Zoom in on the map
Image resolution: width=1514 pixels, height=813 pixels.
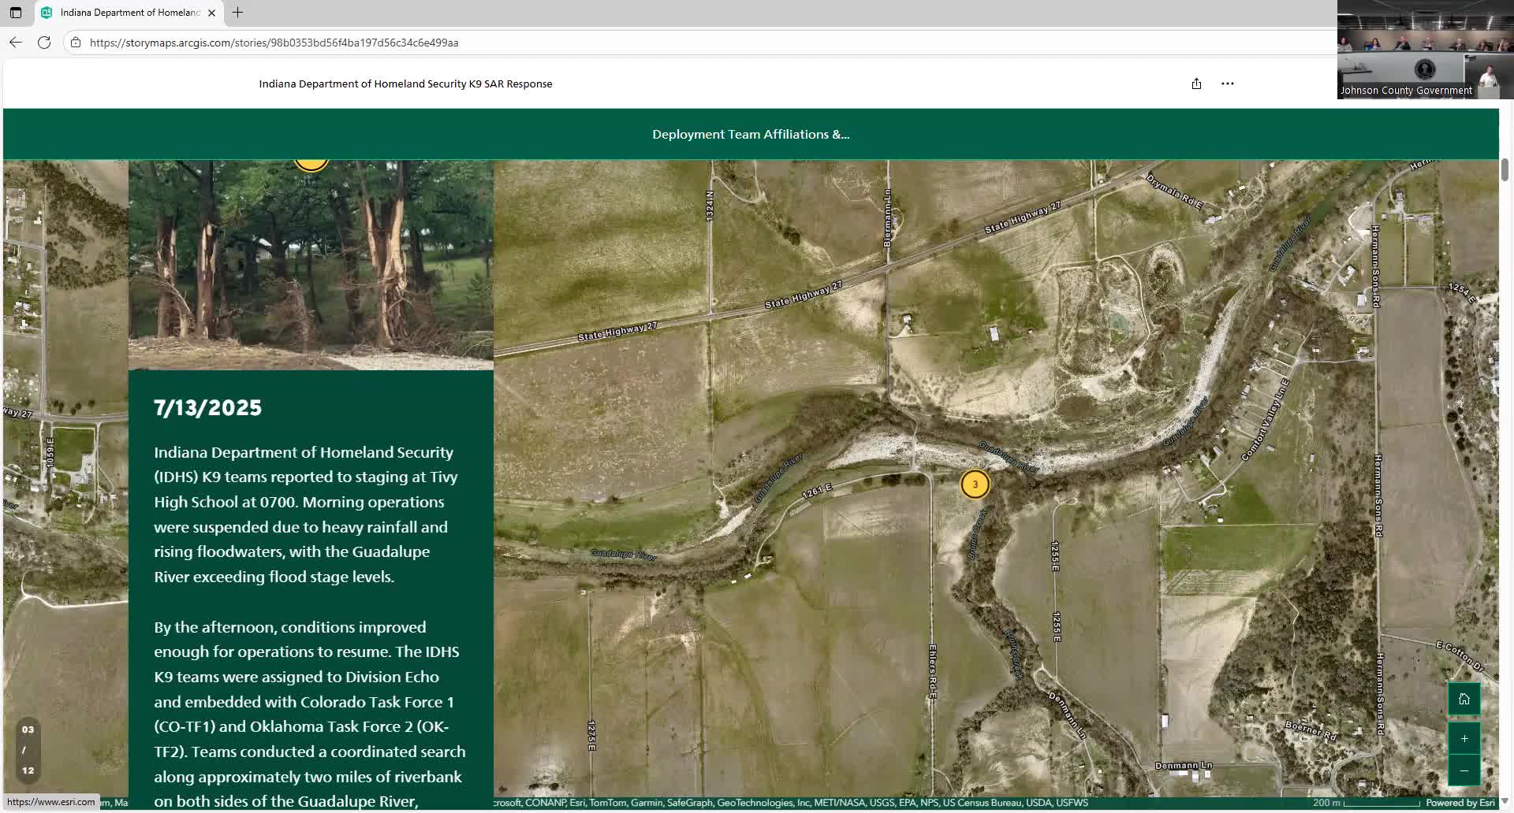point(1464,739)
